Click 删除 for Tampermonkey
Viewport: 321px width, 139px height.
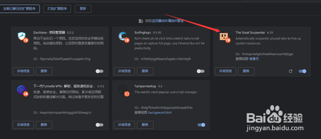tap(145, 125)
